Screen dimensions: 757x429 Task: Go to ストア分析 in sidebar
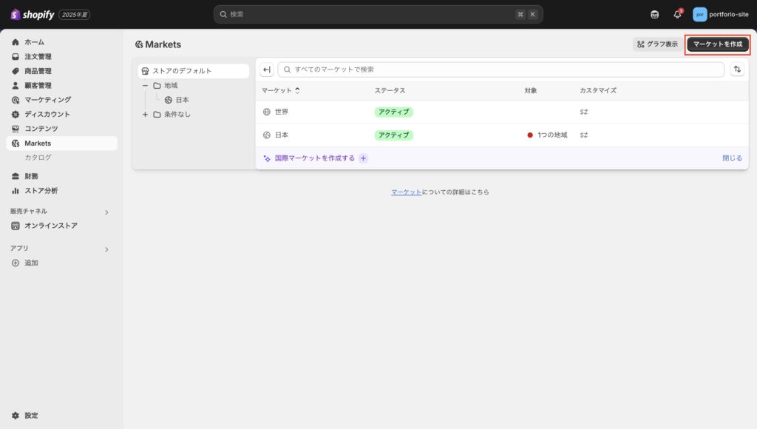41,191
